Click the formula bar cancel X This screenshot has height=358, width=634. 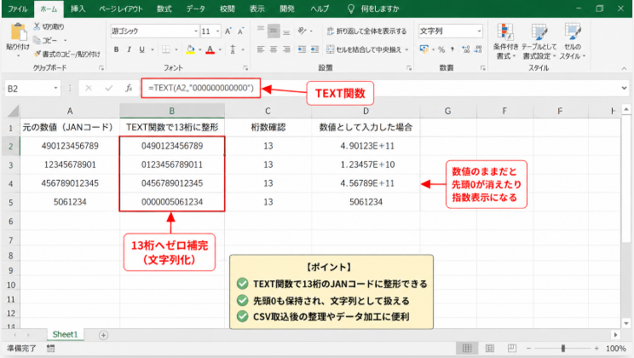coord(89,88)
